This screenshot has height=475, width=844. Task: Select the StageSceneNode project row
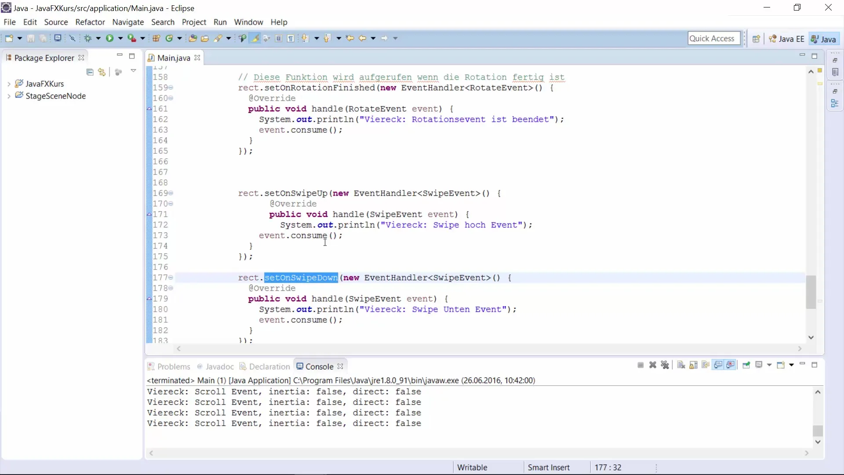point(51,96)
